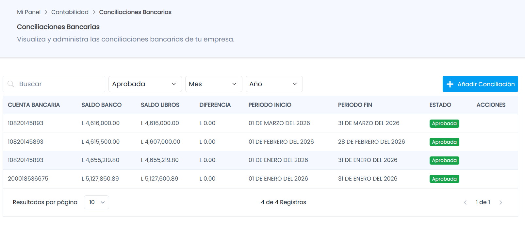525x226 pixels.
Task: Click 01 DE FEBRERO DEL 2026
Action: click(281, 142)
